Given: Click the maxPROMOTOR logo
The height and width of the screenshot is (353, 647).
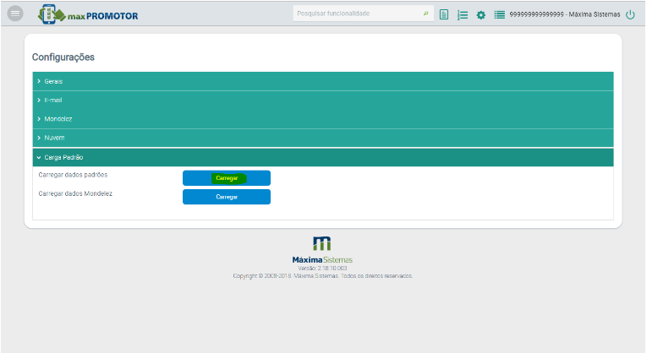Looking at the screenshot, I should click(x=88, y=14).
